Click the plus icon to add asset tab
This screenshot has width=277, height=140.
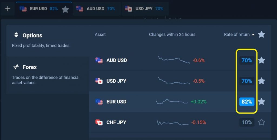click(8, 9)
